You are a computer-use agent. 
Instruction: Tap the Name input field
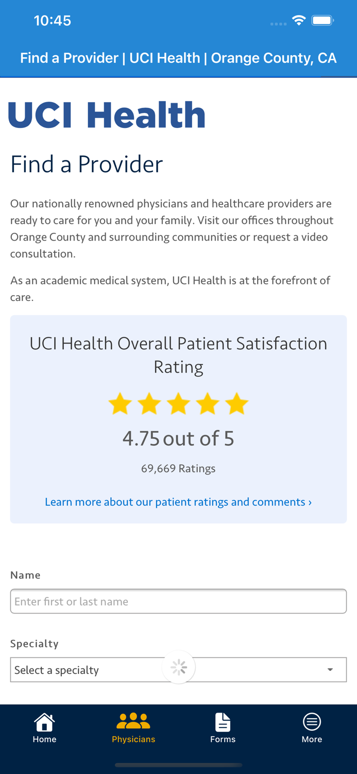[179, 601]
